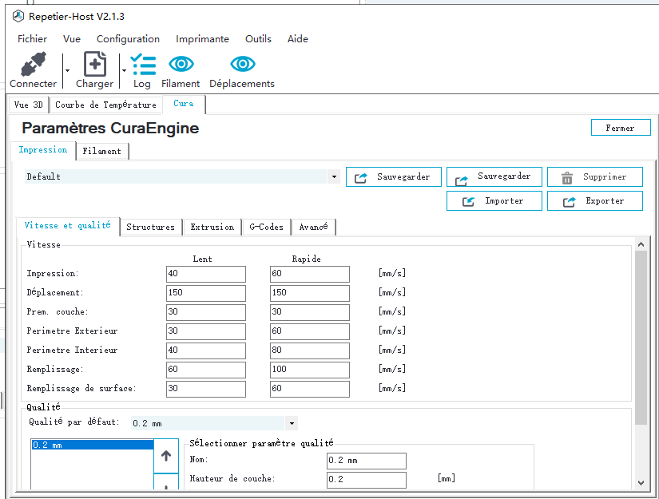Click the Importer button
This screenshot has width=659, height=499.
[494, 200]
